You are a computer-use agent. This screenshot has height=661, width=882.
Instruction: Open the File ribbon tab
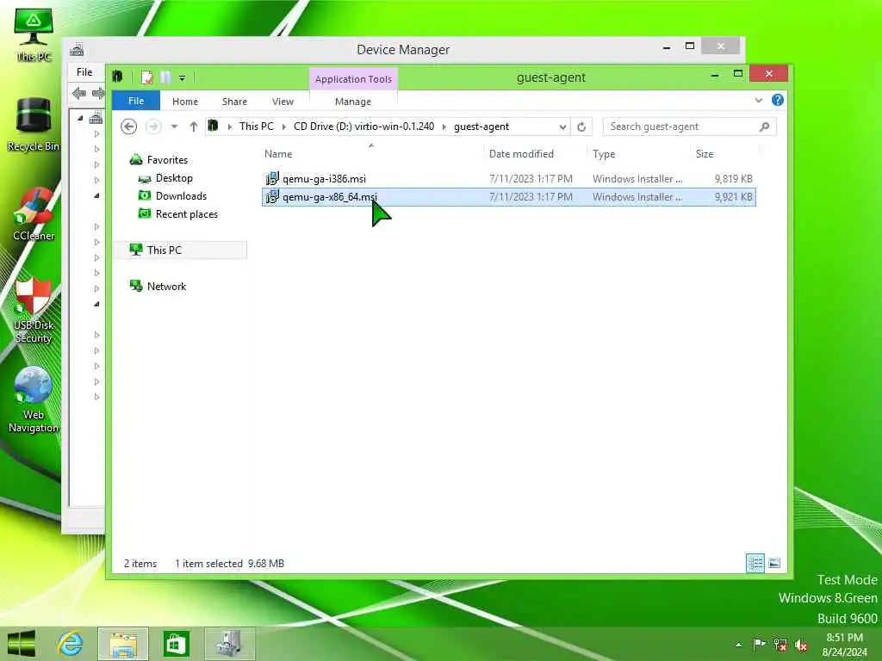click(x=136, y=101)
